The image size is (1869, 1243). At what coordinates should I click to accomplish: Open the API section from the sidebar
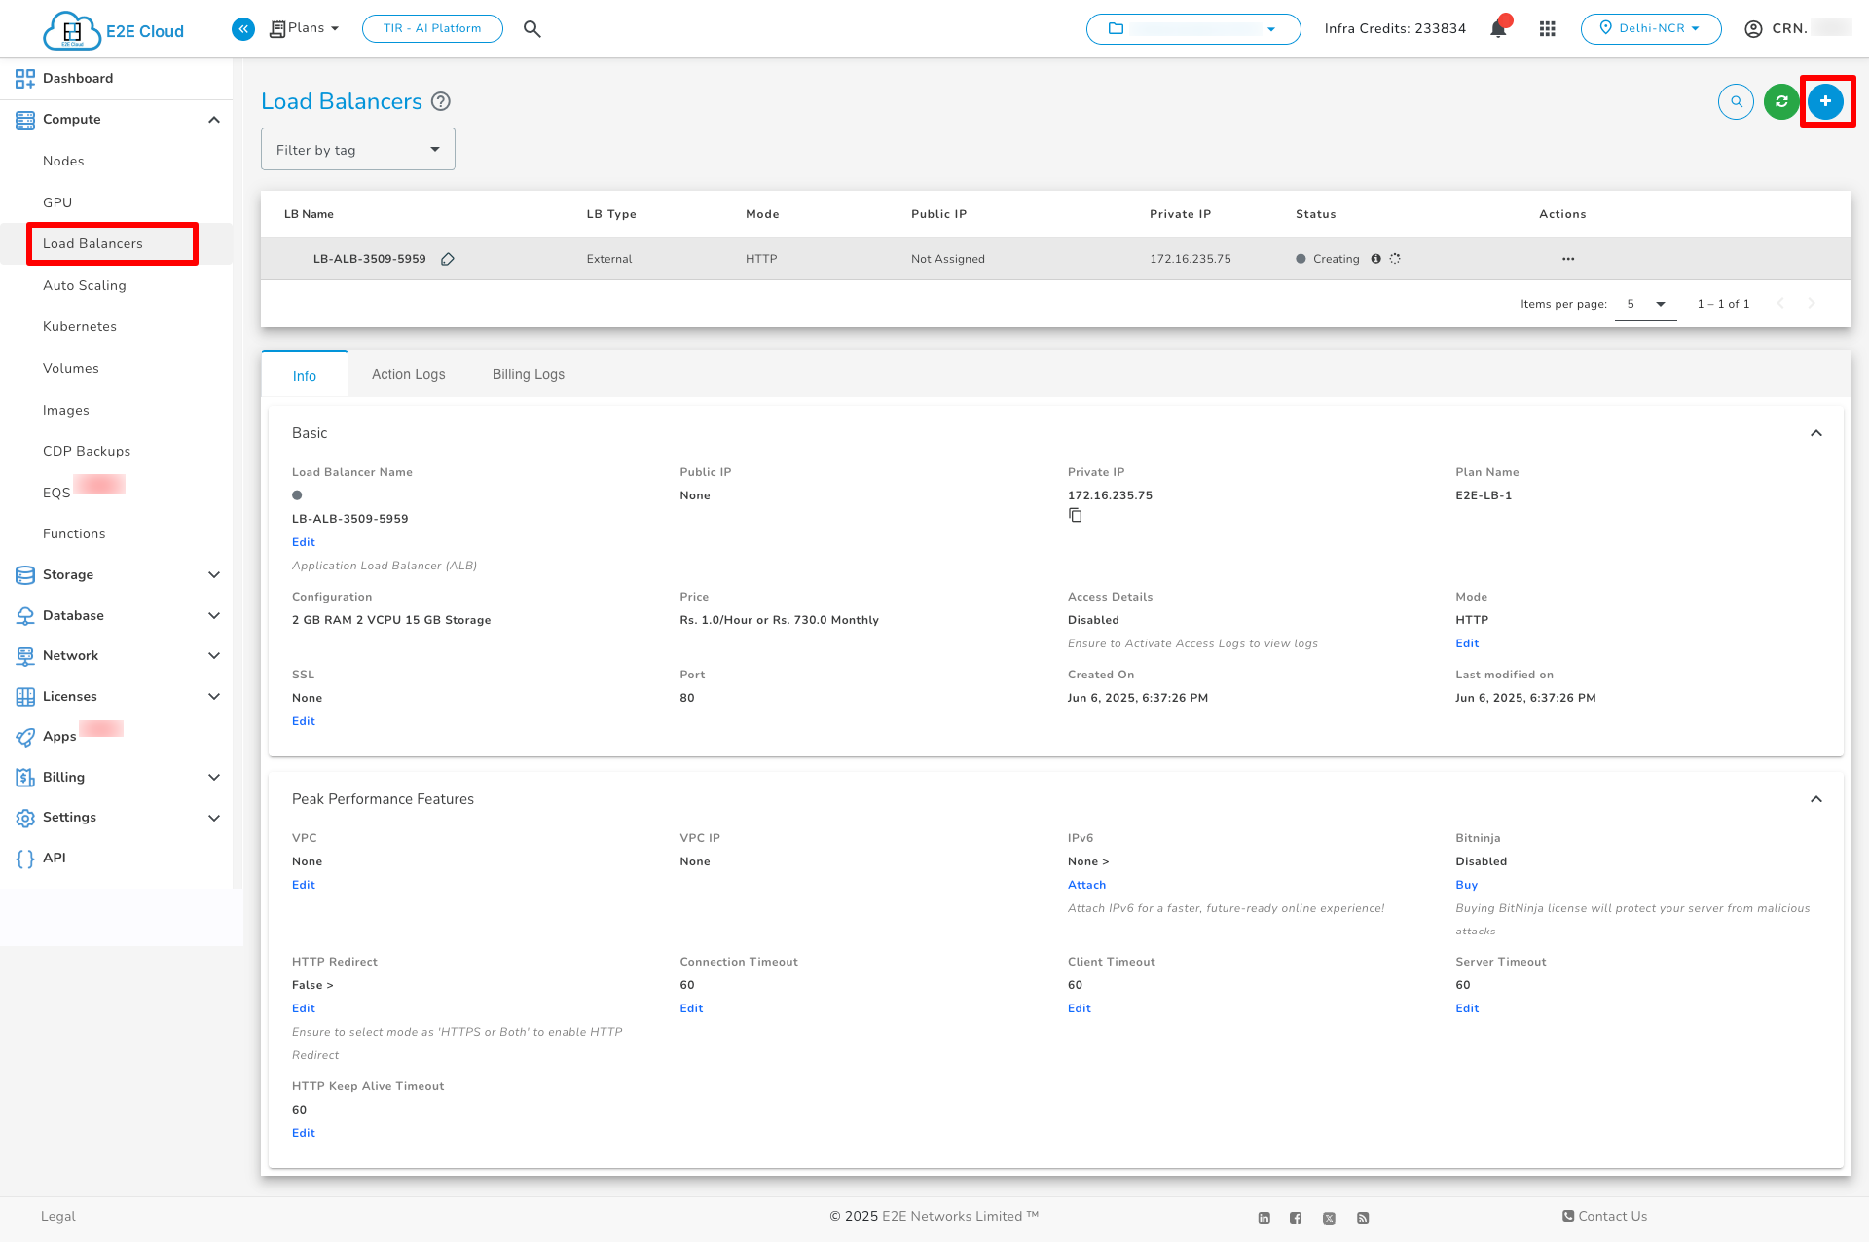coord(55,858)
